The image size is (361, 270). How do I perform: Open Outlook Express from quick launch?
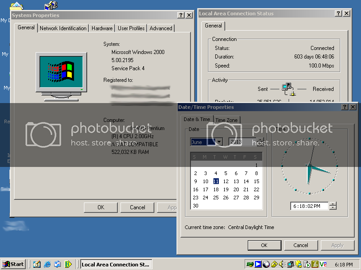(x=58, y=265)
